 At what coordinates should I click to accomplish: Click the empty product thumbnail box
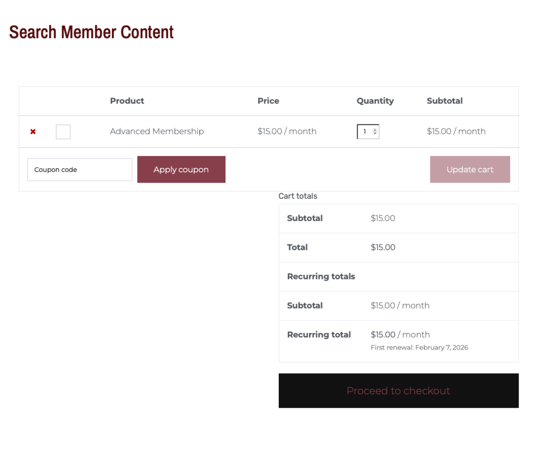(63, 132)
